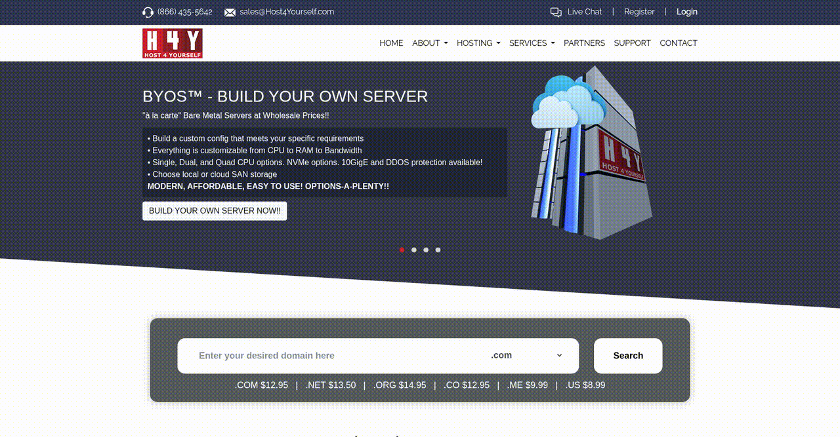Click the domain Search button

[628, 356]
